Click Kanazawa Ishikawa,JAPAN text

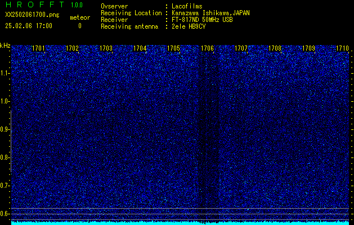210,13
